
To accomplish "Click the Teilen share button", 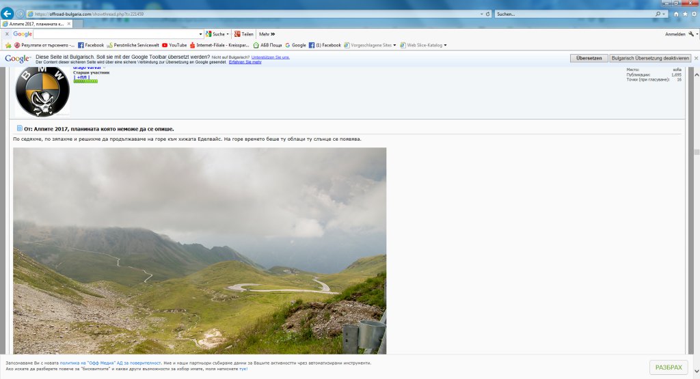I will (244, 34).
